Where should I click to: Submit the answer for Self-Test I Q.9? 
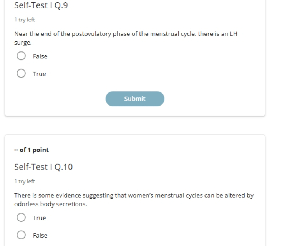click(135, 99)
